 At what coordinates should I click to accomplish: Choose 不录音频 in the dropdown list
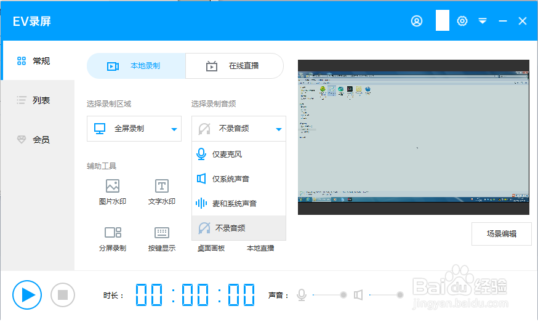point(239,228)
